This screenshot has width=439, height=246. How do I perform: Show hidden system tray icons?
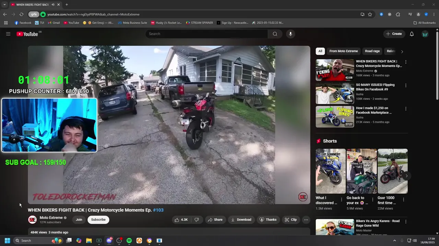(394, 241)
